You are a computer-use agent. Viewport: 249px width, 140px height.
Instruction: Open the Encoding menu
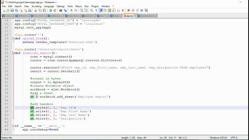coord(36,6)
